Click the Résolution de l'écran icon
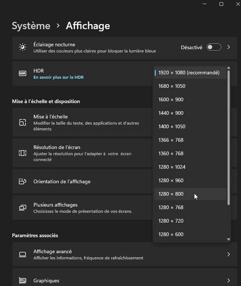This screenshot has height=286, width=241. coord(22,153)
